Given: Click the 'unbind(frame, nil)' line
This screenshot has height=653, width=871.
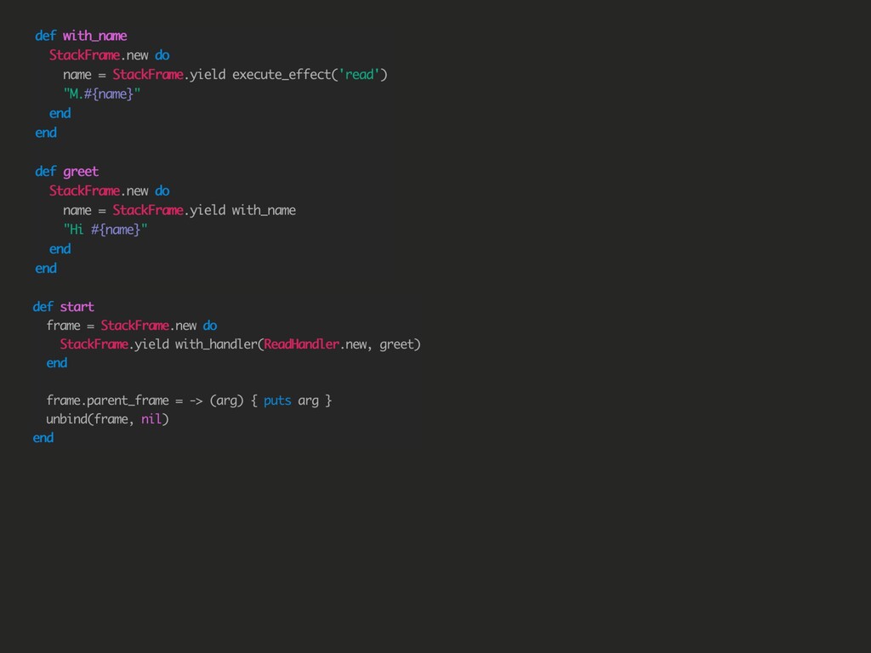Looking at the screenshot, I should [107, 419].
